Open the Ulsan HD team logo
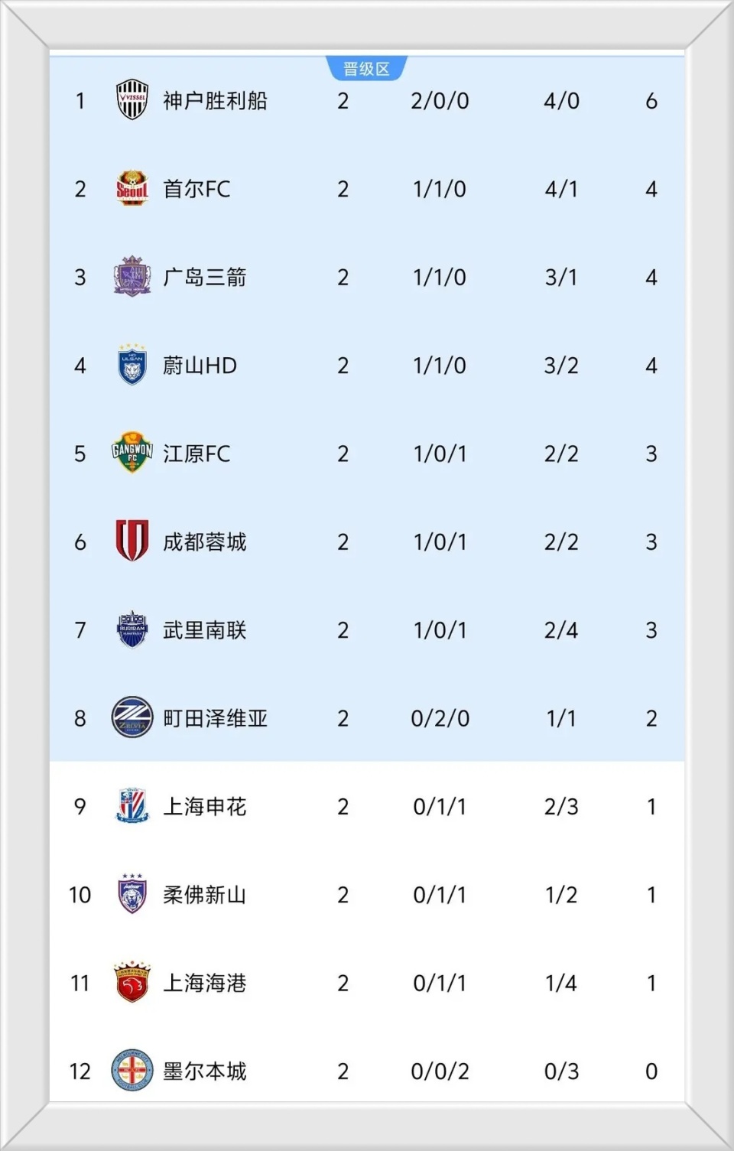The height and width of the screenshot is (1151, 734). click(x=132, y=365)
